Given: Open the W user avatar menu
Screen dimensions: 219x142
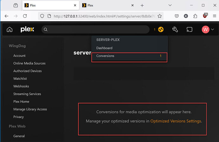Looking at the screenshot, I should coord(205,29).
